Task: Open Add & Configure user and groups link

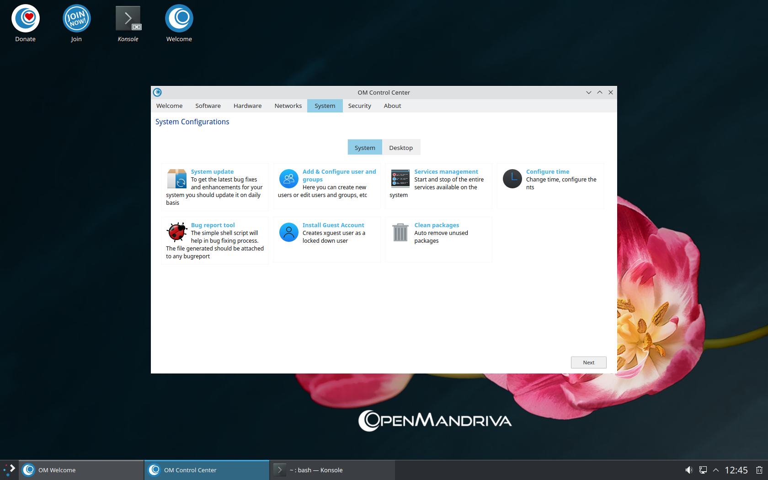Action: click(x=339, y=176)
